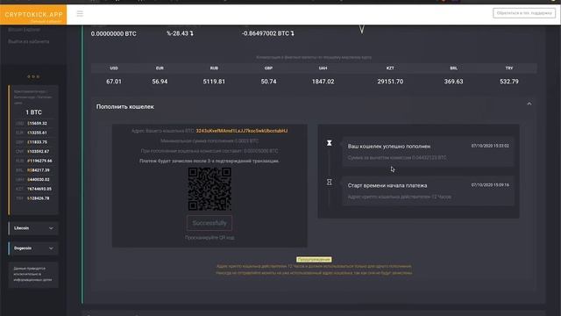Screen dimensions: 561x316
Task: Select the RUB column header
Action: pyautogui.click(x=214, y=68)
